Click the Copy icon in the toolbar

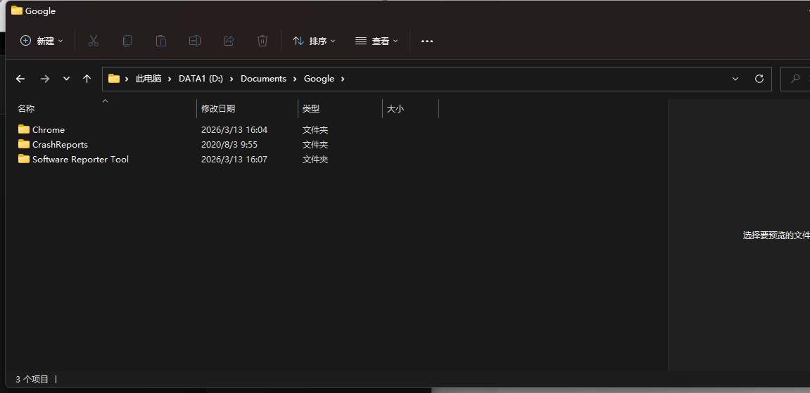click(x=127, y=41)
